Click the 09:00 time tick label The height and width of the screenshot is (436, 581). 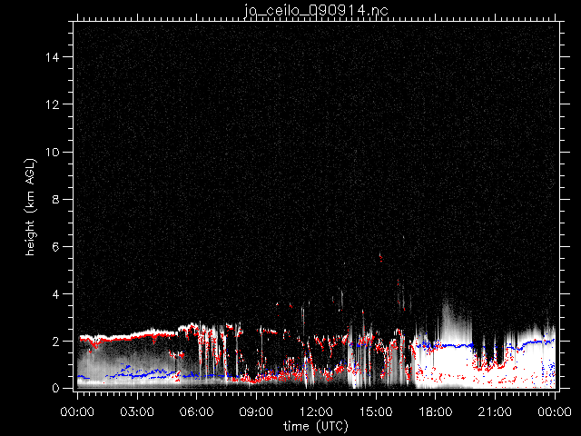[256, 411]
